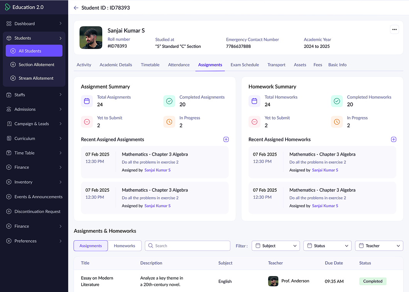
Task: Click the Teacher column header
Action: coord(275,263)
